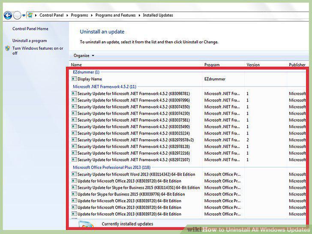
Task: Collapse Microsoft Office Professional Plus 2013 (118) group
Action: pos(111,167)
